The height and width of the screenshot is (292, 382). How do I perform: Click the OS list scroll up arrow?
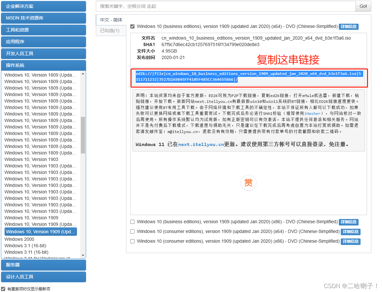pyautogui.click(x=83, y=73)
